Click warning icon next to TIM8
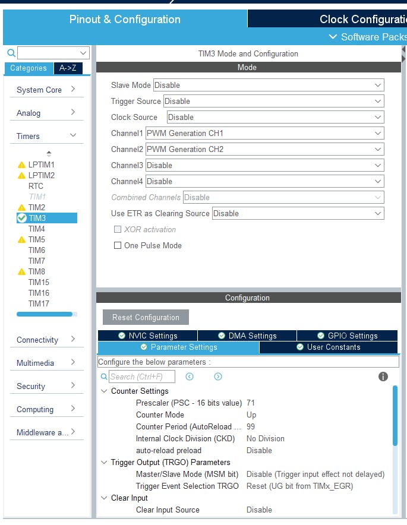The width and height of the screenshot is (407, 525). (21, 271)
